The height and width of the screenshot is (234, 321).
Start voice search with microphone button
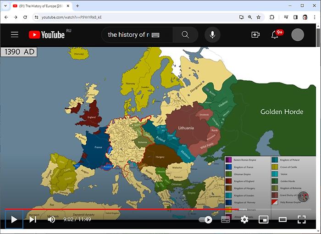212,34
